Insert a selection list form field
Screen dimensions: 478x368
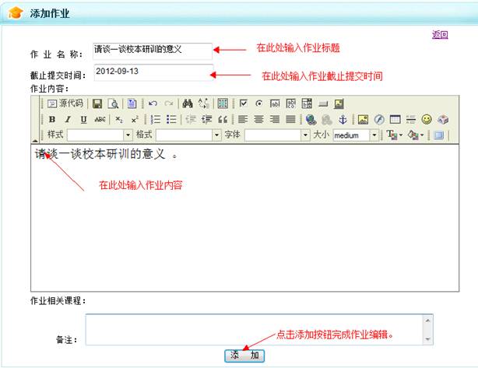pos(307,104)
